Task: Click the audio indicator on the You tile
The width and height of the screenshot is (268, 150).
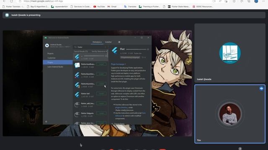Action: pos(261,88)
